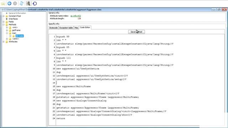
Task: Select Methods in the tree
Action: click(12, 25)
